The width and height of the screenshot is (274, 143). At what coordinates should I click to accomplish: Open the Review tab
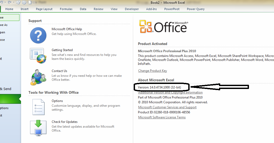(98, 9)
